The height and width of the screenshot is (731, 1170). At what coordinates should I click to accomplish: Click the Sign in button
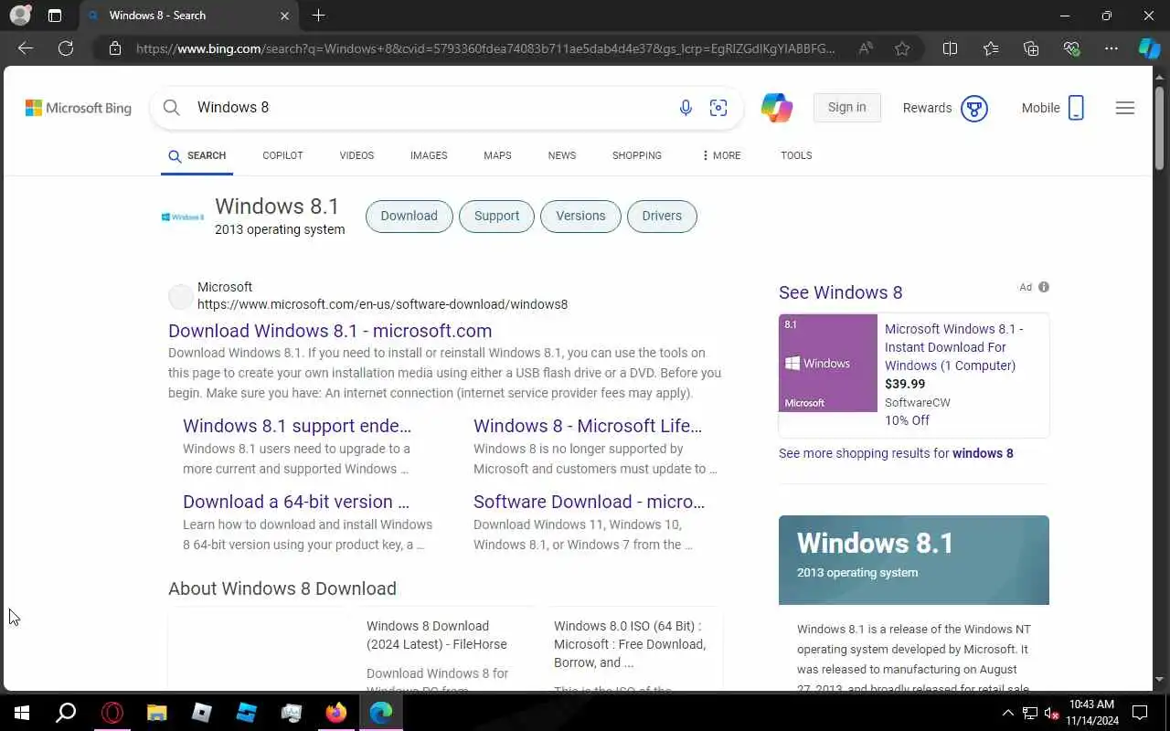click(x=846, y=107)
